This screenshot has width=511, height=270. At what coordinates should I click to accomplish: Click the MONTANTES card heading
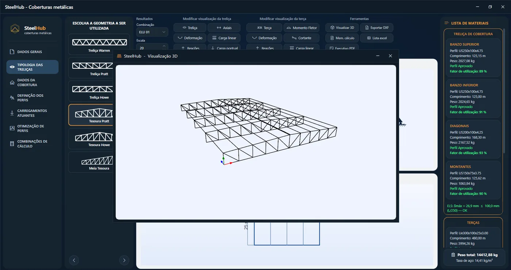tap(460, 167)
